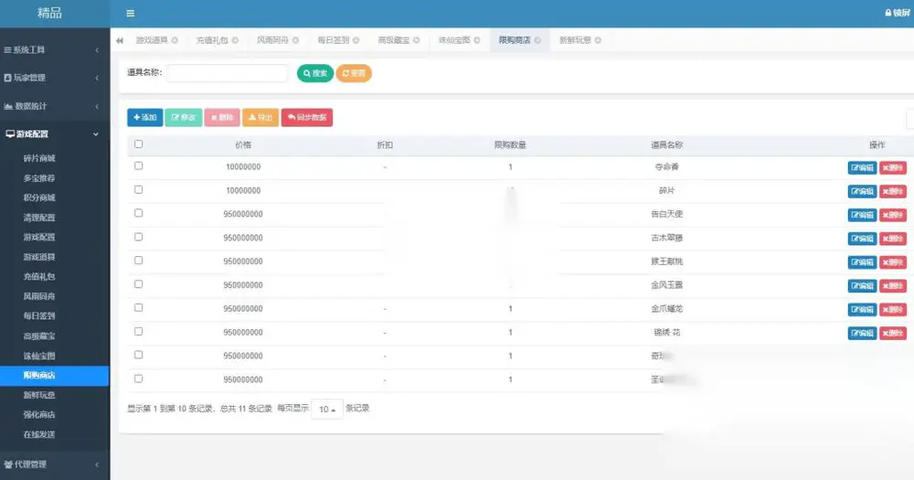The image size is (914, 480).
Task: Check the row checkbox for 金风玉露
Action: 138,284
